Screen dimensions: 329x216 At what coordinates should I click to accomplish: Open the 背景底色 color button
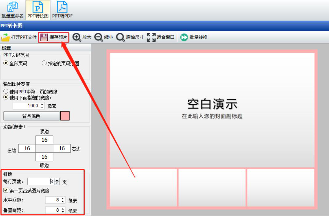click(x=31, y=116)
